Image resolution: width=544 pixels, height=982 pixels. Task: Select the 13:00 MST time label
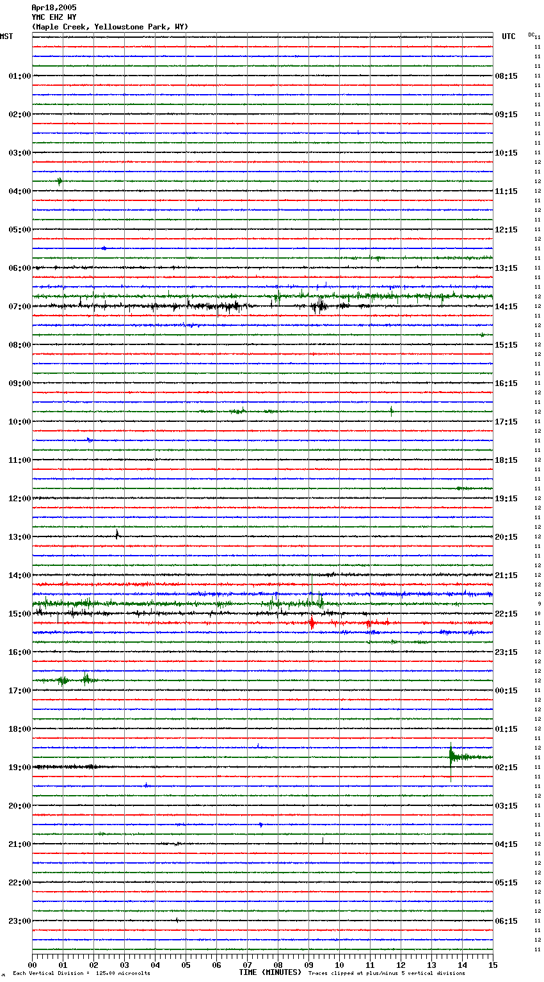(19, 537)
